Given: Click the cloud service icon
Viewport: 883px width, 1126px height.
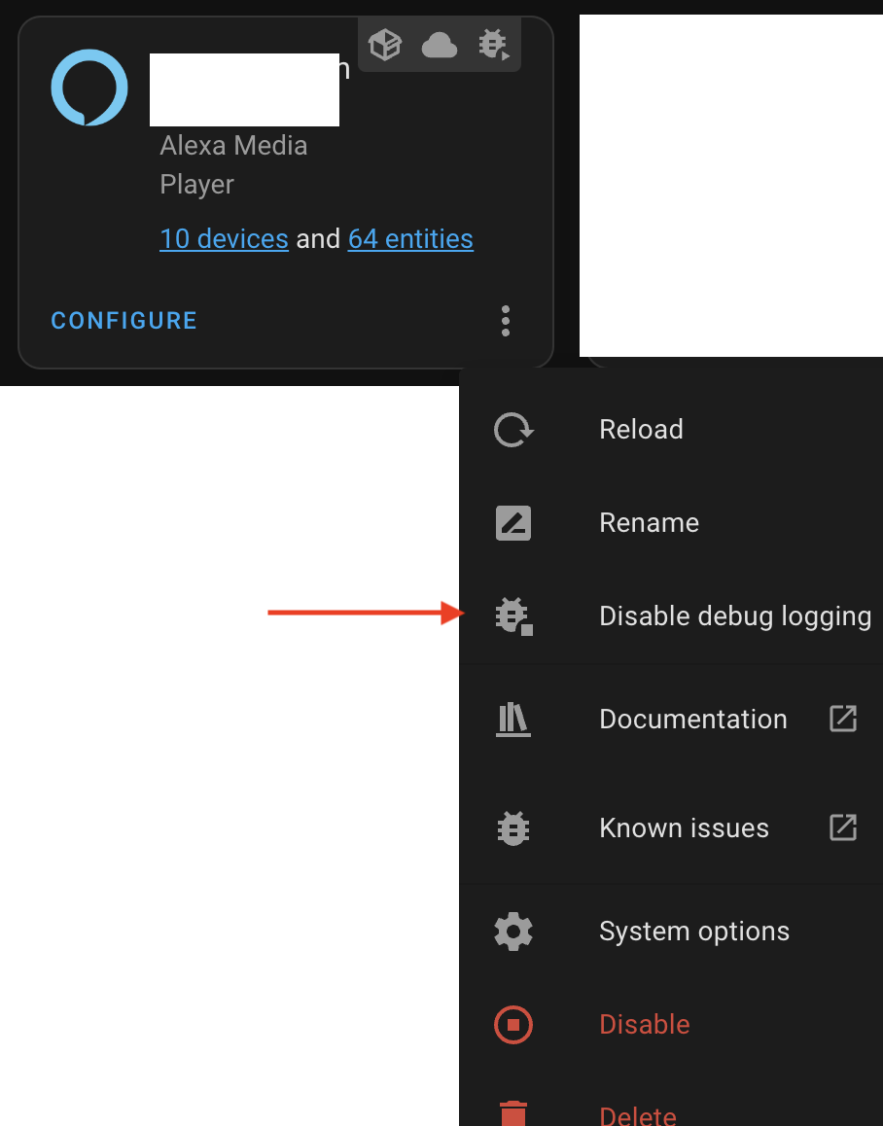Looking at the screenshot, I should tap(439, 44).
